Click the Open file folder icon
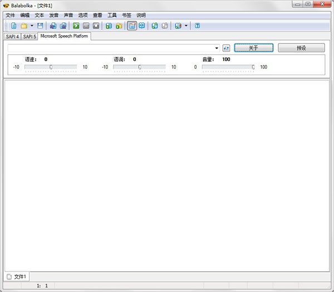334x292 pixels. 24,26
